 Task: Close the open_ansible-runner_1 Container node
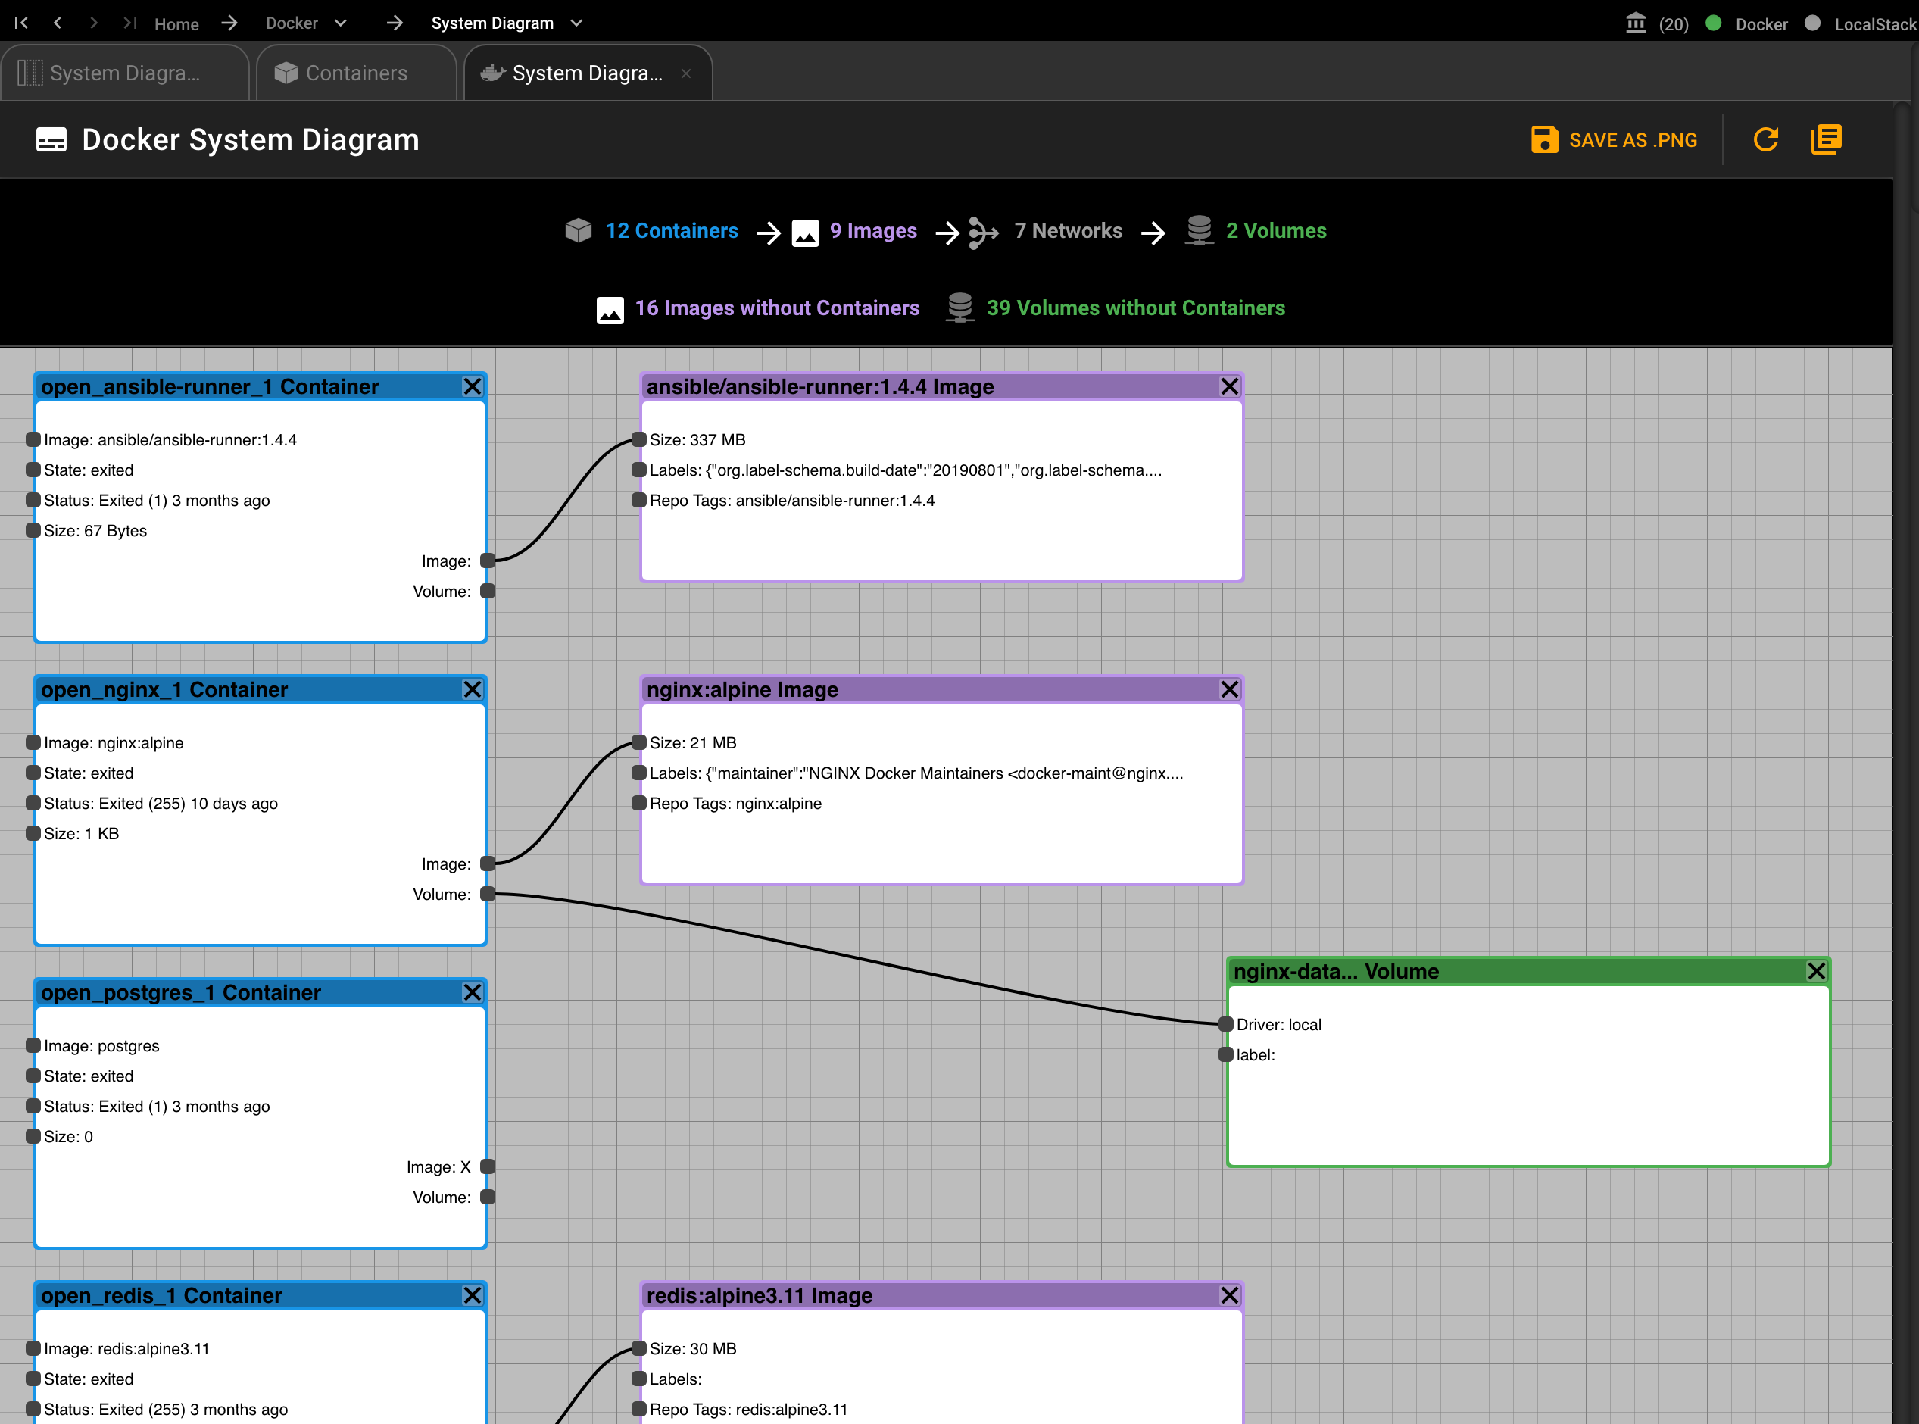pyautogui.click(x=473, y=386)
